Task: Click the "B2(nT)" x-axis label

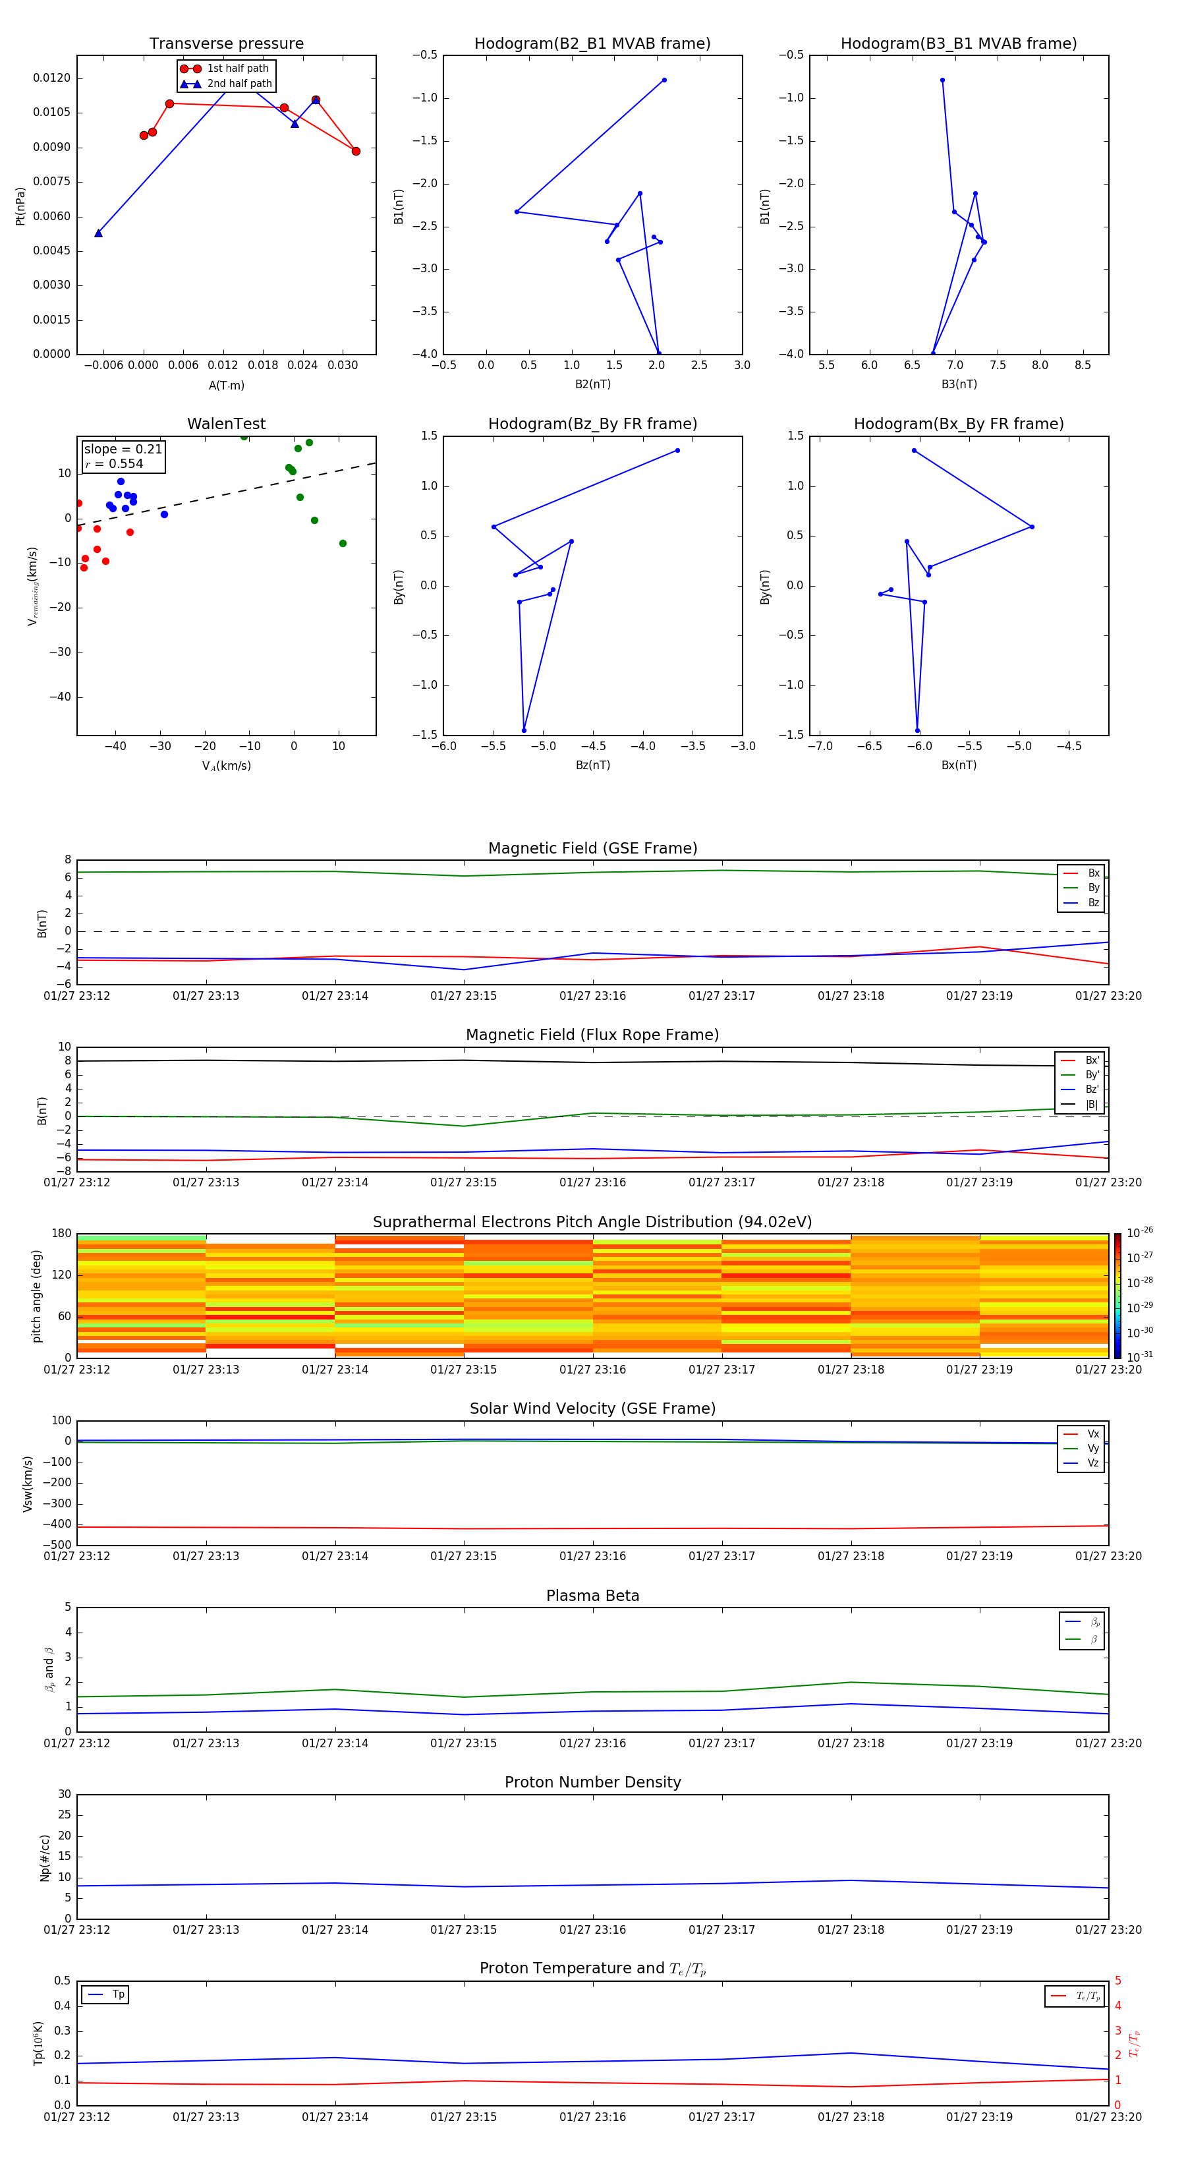Action: pos(592,384)
